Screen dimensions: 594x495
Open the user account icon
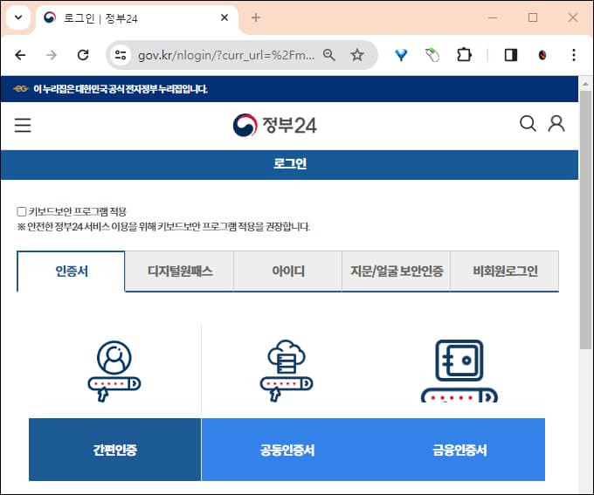coord(556,123)
